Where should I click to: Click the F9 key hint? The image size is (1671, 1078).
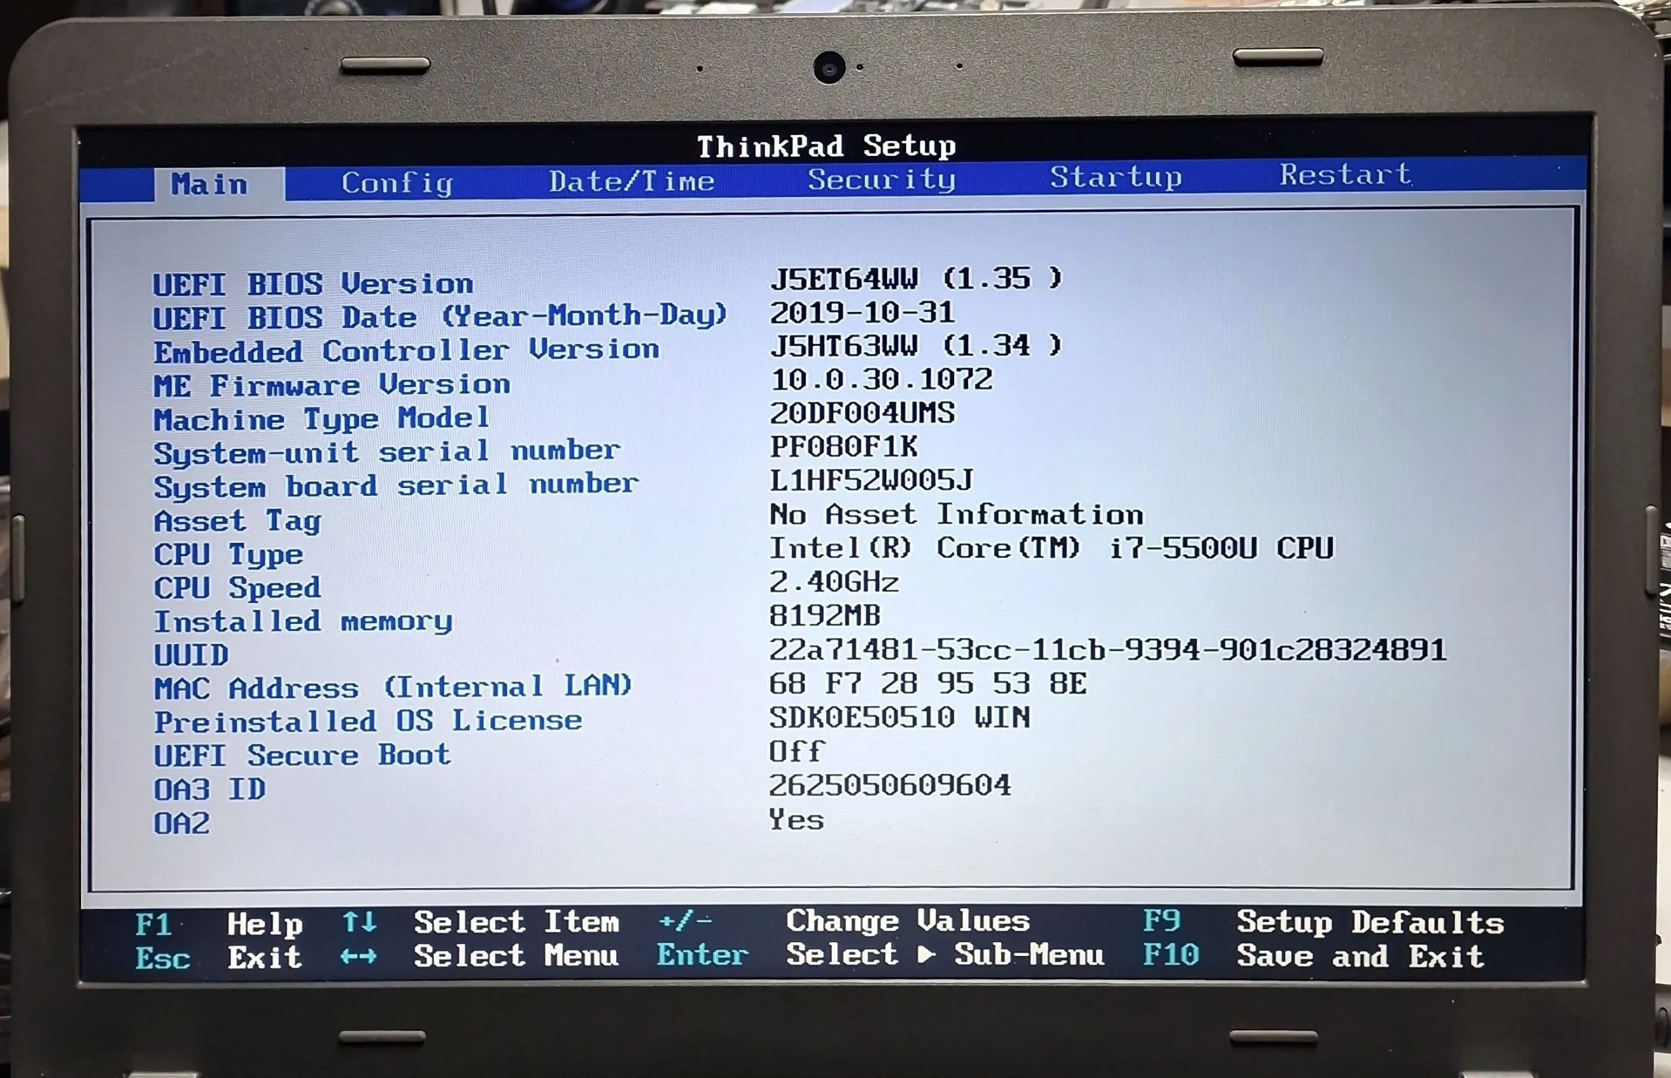click(1162, 921)
